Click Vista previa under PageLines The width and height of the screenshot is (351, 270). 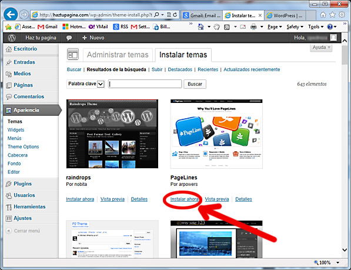point(217,199)
